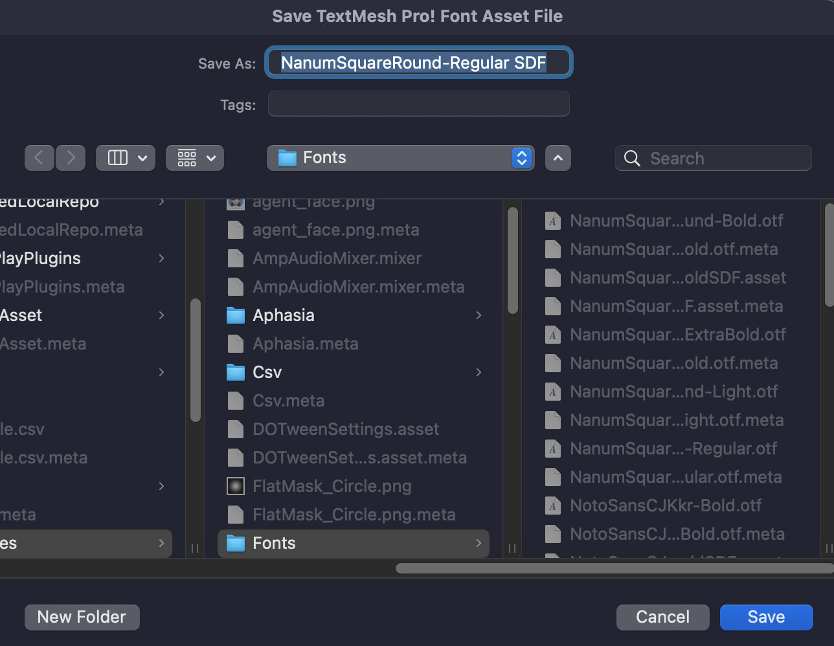The width and height of the screenshot is (834, 646).
Task: Open the Csv folder
Action: (354, 372)
